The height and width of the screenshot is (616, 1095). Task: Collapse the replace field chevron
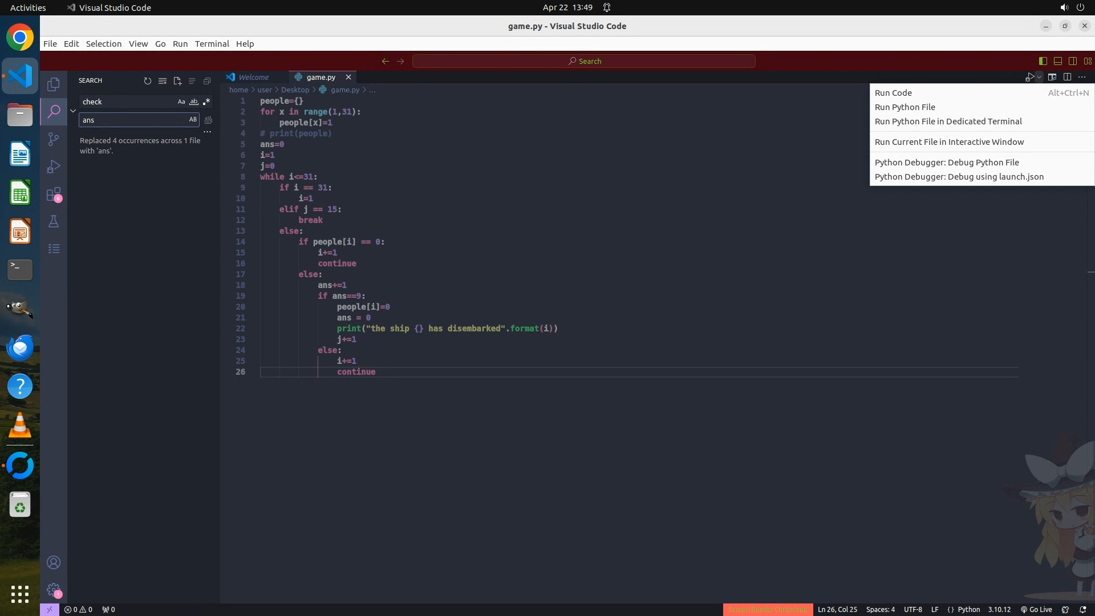[73, 111]
